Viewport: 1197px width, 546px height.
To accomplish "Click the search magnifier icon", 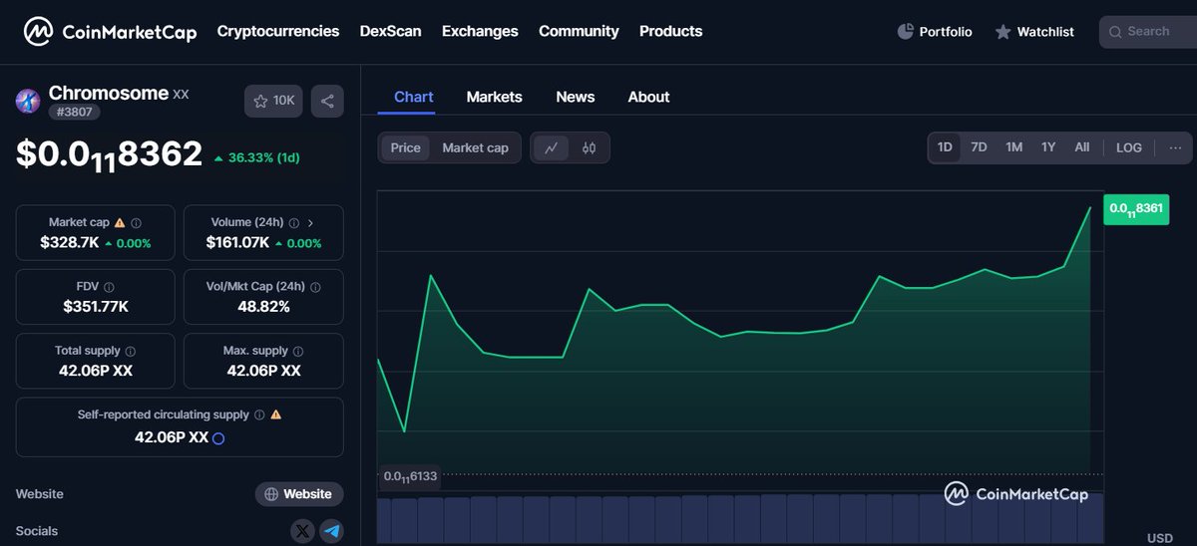I will pyautogui.click(x=1115, y=32).
